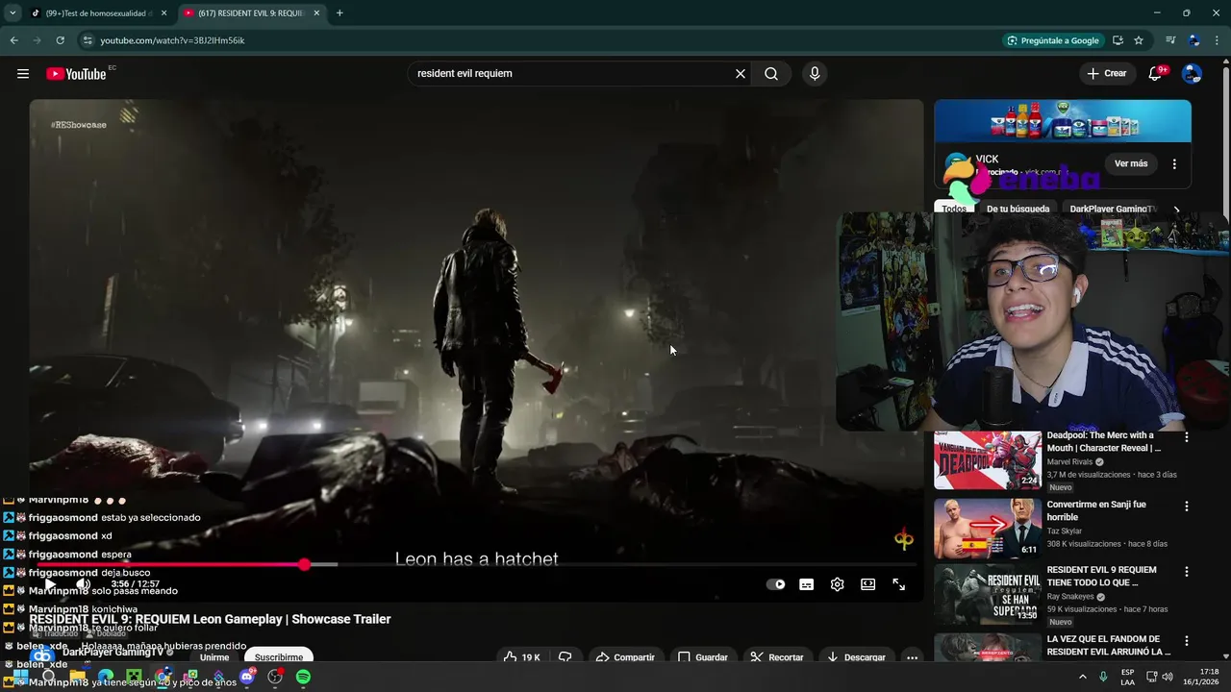This screenshot has height=692, width=1231.
Task: Close the RESIDENT EVIL 9 browser tab
Action: 316,13
